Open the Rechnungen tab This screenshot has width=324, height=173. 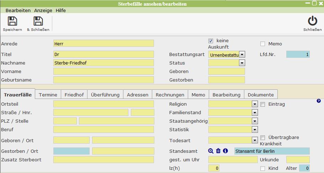pyautogui.click(x=170, y=95)
